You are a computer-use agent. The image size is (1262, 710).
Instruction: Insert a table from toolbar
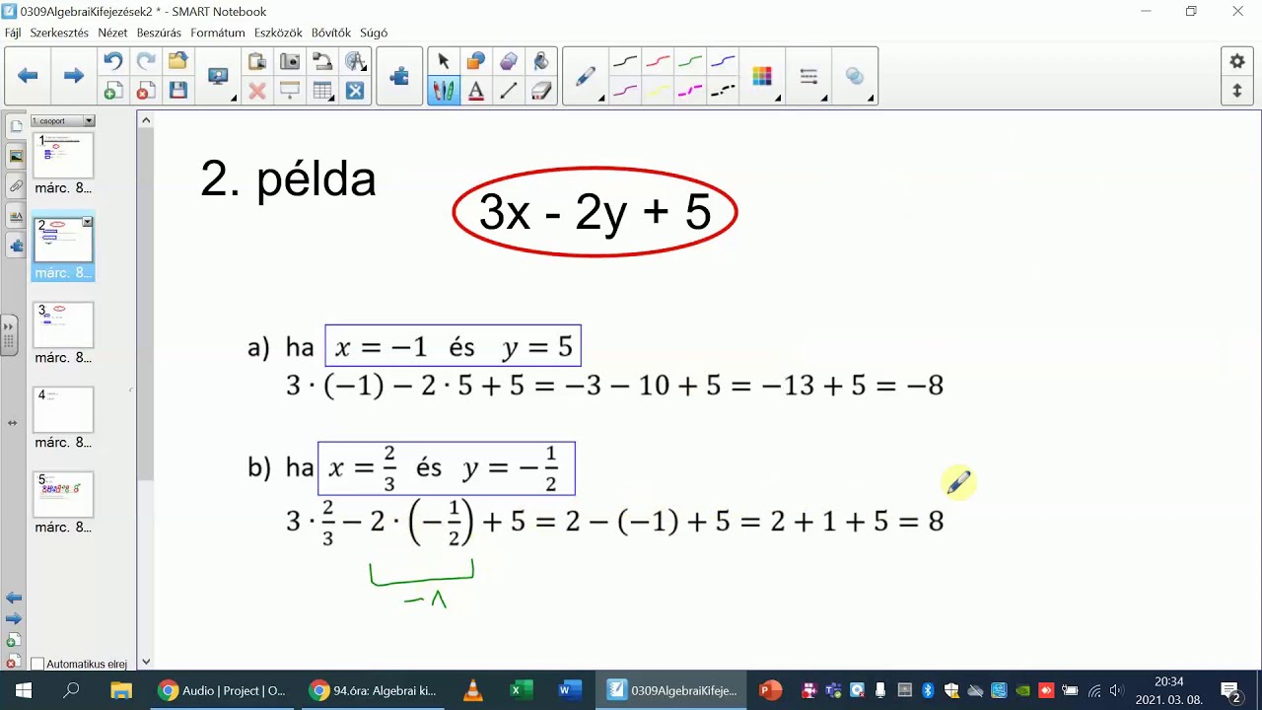322,91
